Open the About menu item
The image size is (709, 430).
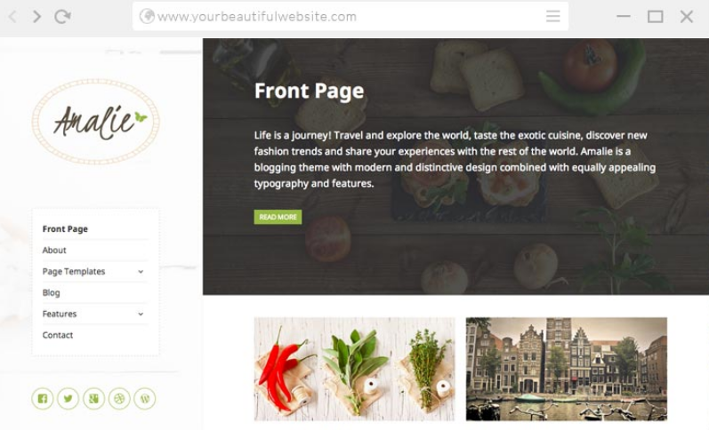tap(54, 251)
